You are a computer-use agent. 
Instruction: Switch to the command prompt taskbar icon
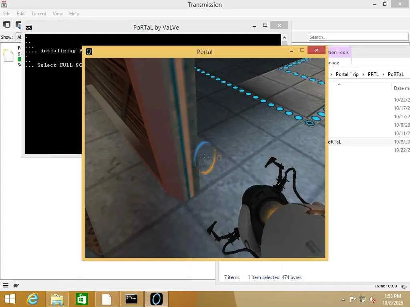pos(131,299)
